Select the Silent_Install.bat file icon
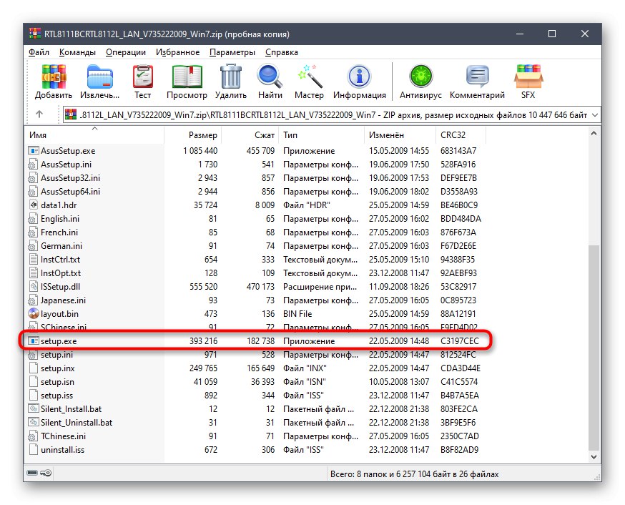The width and height of the screenshot is (625, 505). pyautogui.click(x=34, y=409)
